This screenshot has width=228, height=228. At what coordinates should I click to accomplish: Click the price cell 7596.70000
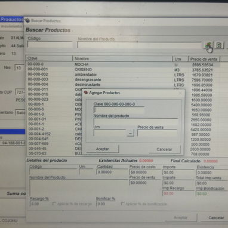202,80
